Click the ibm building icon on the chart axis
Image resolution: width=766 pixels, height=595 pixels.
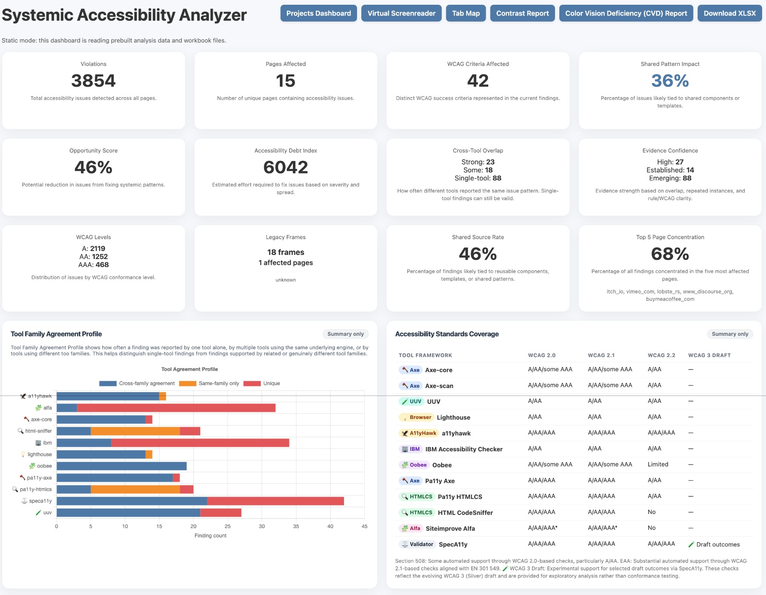point(38,443)
